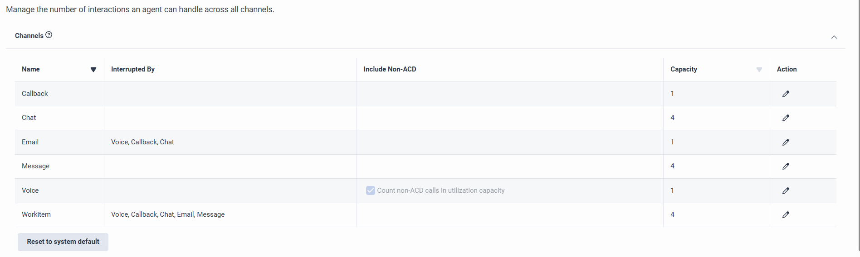
Task: Open the Channels help info icon
Action: [49, 35]
